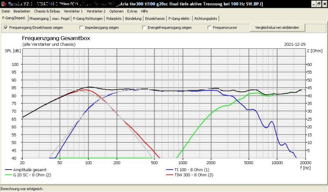Switch to the Einzelchassis tab
Screen dimensions: 328x192
[155, 18]
